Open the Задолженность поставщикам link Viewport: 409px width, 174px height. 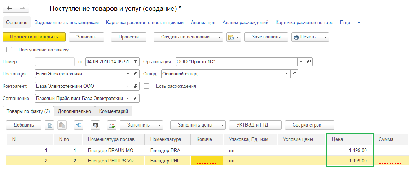point(67,23)
